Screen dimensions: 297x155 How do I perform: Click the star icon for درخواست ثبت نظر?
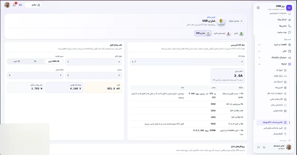coord(285,93)
